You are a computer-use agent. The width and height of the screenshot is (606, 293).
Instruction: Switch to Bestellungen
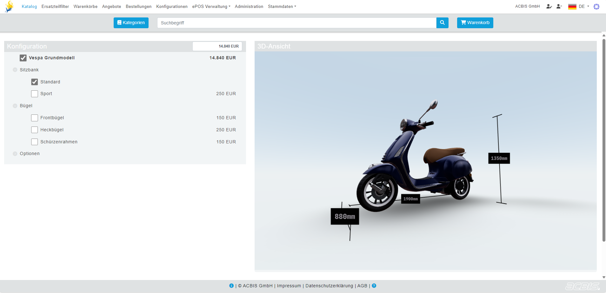(139, 6)
